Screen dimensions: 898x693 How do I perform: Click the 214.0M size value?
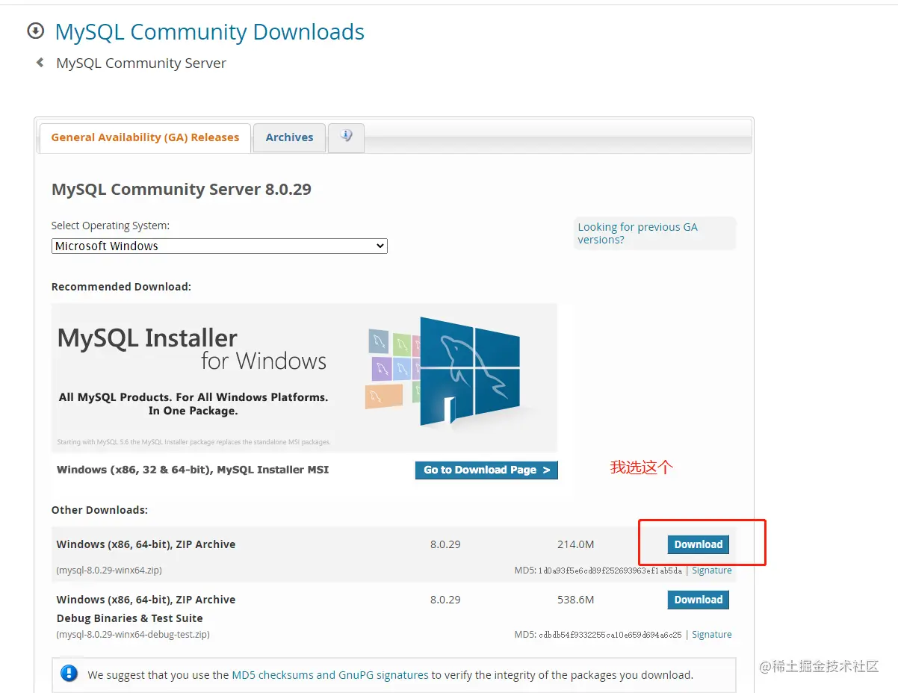click(x=576, y=544)
